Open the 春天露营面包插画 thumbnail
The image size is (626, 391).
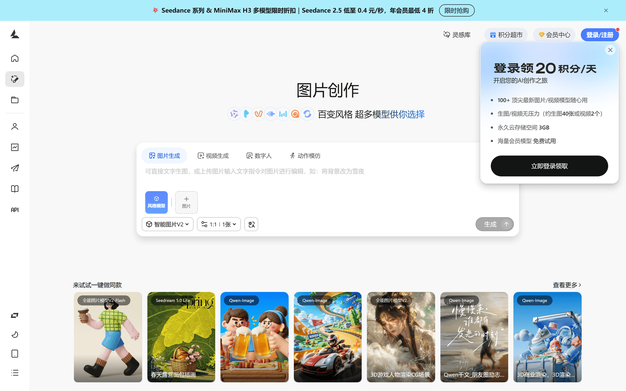[181, 337]
